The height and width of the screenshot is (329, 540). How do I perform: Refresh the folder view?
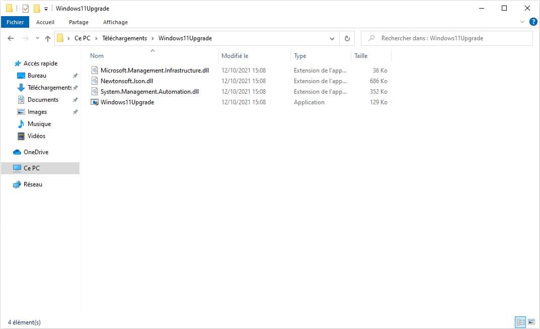347,39
